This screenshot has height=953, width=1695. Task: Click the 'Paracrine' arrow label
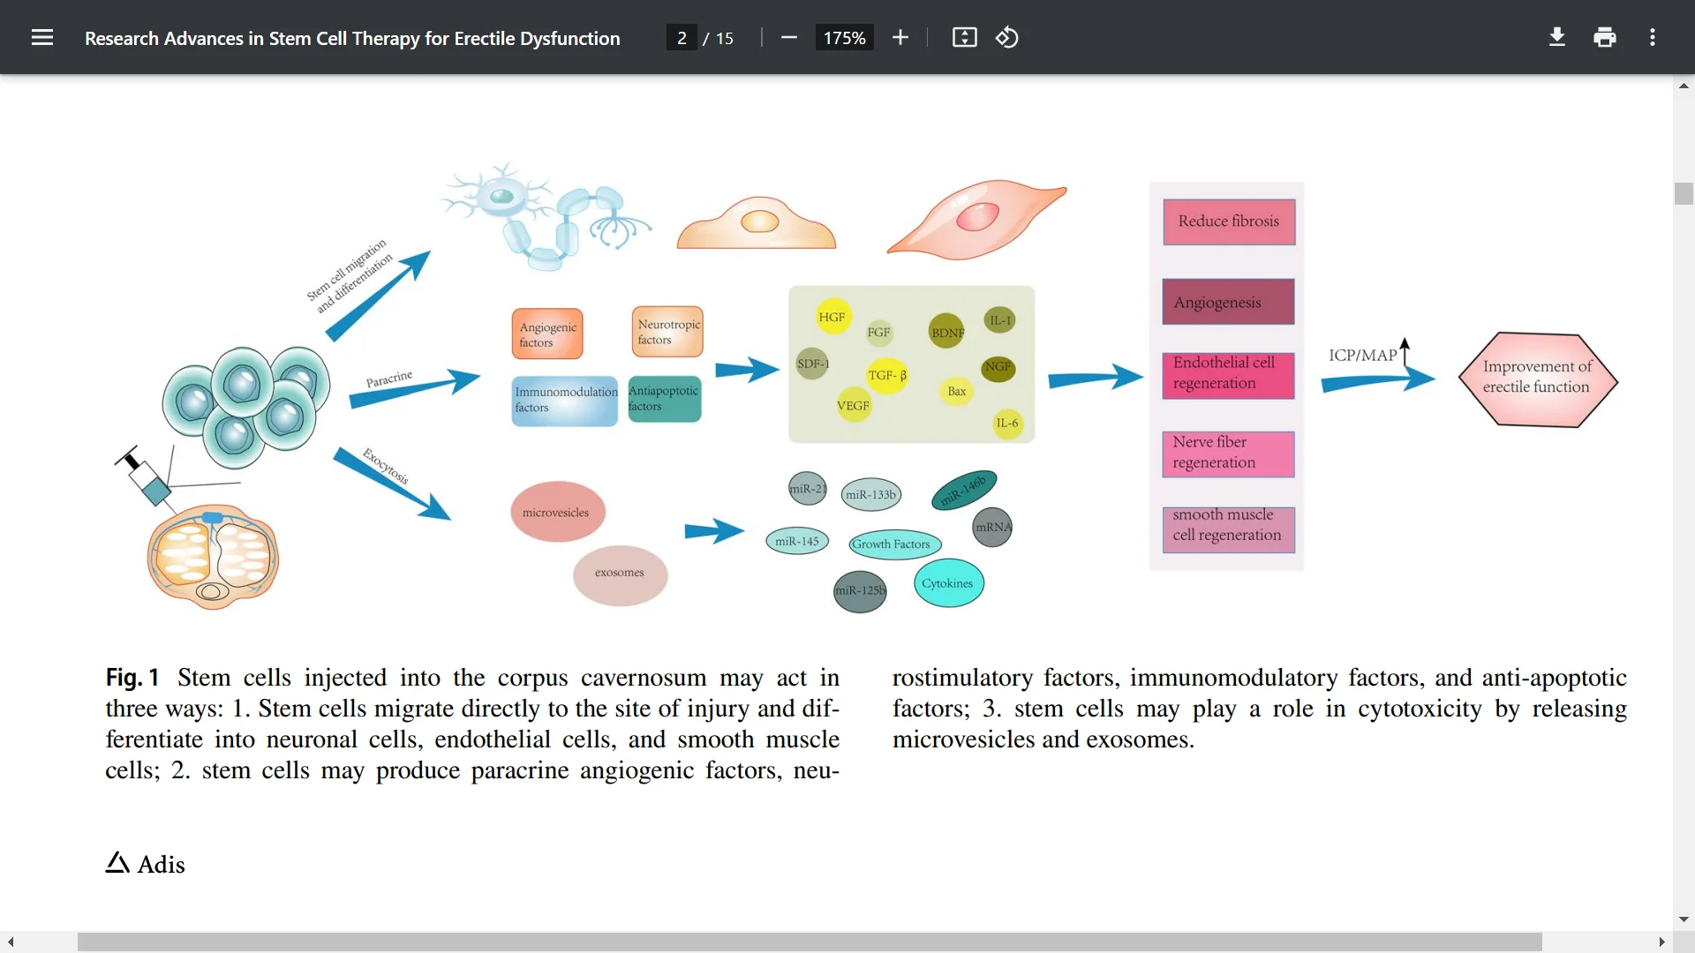pyautogui.click(x=389, y=379)
